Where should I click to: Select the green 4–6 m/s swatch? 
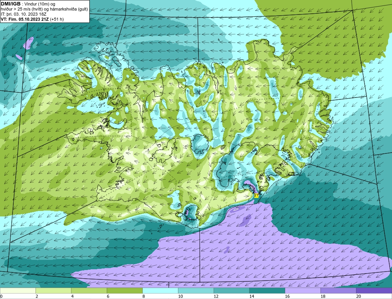pos(89,290)
